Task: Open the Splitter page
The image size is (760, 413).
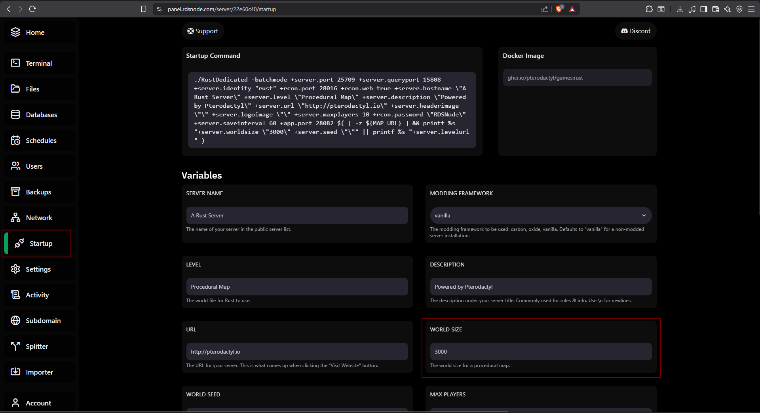Action: tap(39, 346)
